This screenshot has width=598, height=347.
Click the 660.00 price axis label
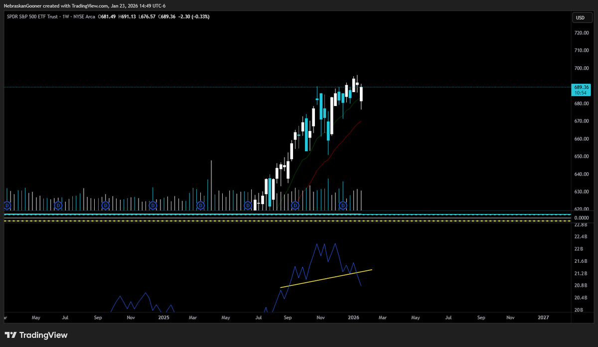pos(582,139)
